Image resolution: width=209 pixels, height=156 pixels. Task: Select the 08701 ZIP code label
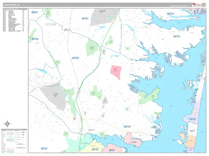click(x=85, y=19)
